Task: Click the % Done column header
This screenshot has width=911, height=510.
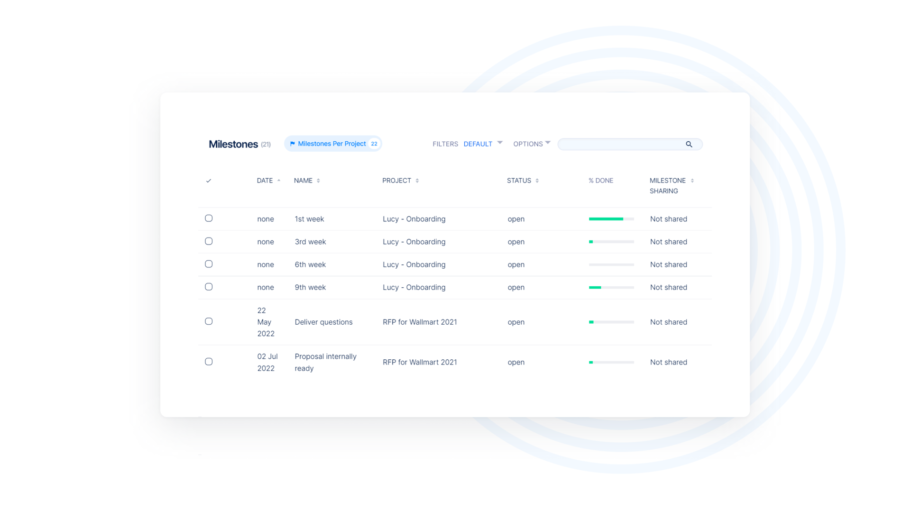Action: (x=601, y=181)
